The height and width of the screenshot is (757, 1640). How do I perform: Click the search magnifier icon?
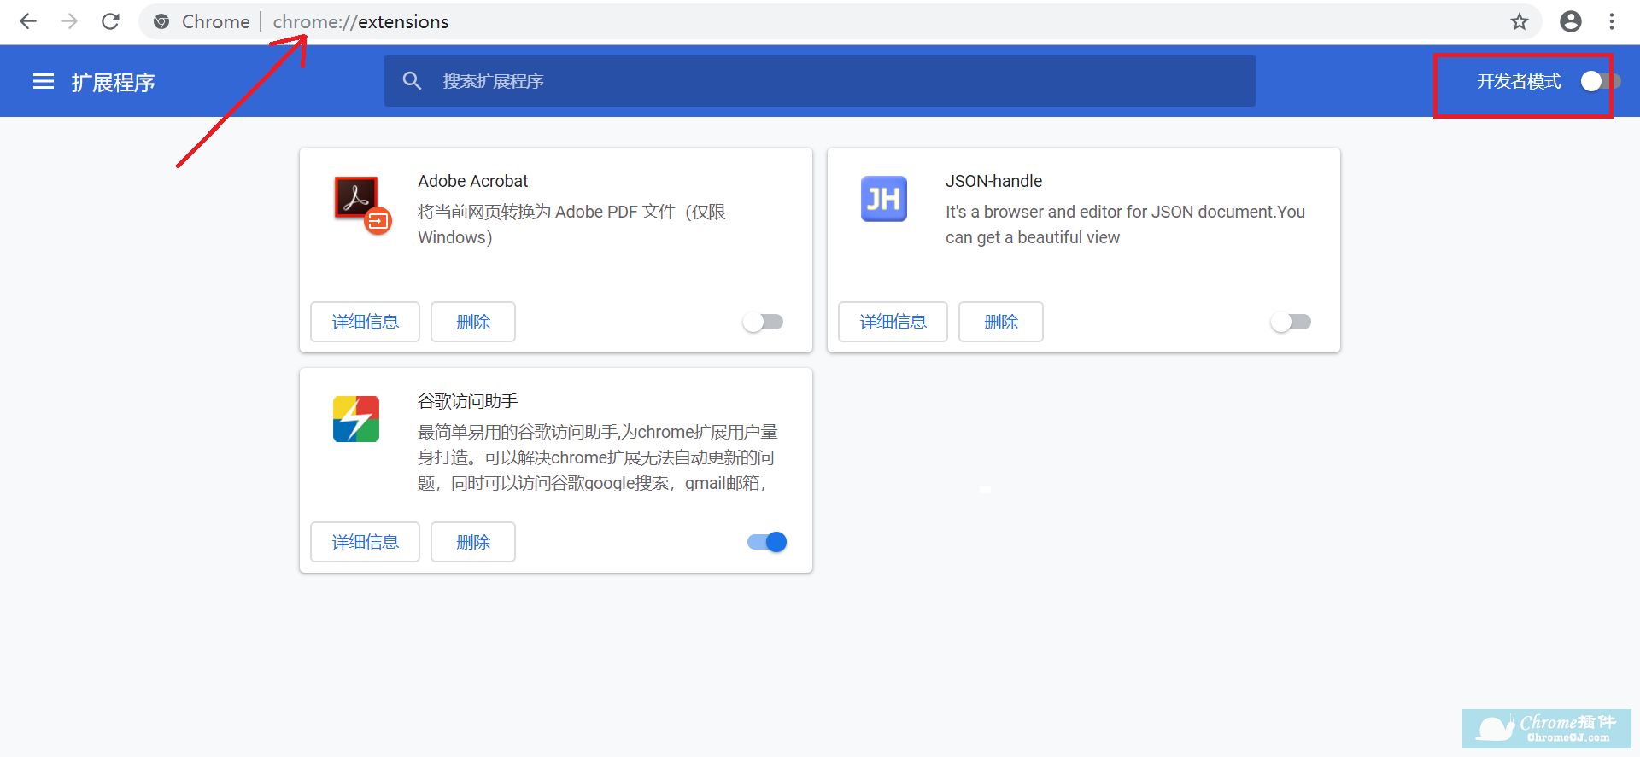(x=412, y=81)
